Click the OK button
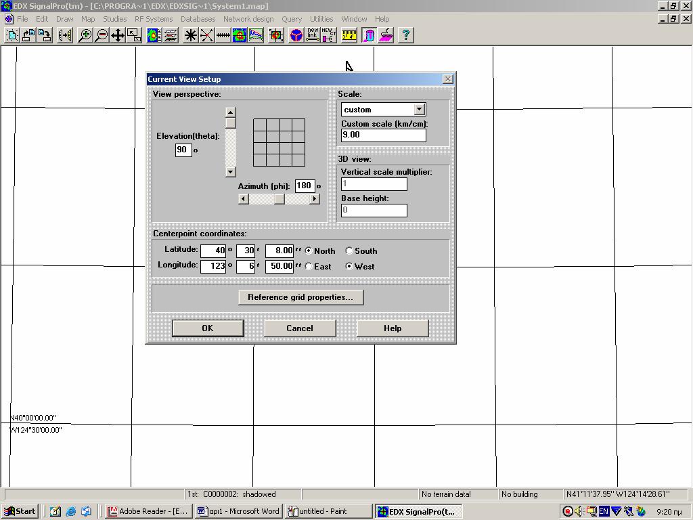Image resolution: width=693 pixels, height=520 pixels. point(208,328)
